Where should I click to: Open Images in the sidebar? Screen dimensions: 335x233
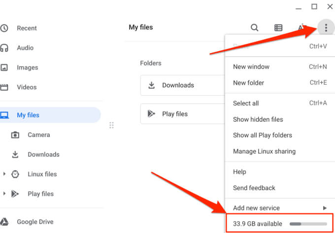point(27,67)
